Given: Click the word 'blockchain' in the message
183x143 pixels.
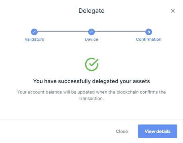Looking at the screenshot, I should 127,92.
